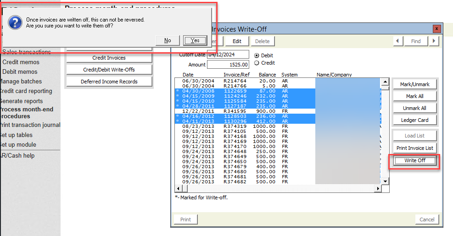
Task: Click into the Cutoff Date field
Action: 228,55
